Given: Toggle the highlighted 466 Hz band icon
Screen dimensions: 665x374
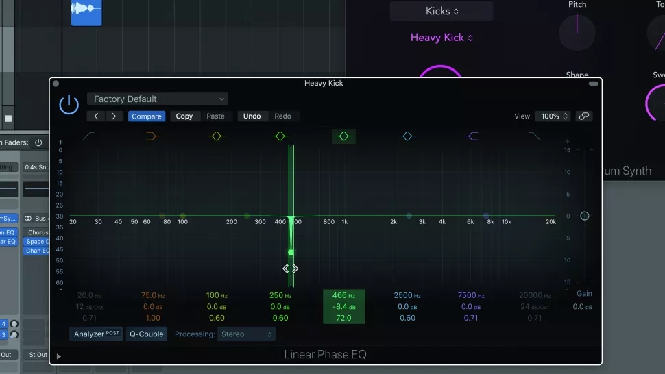Looking at the screenshot, I should (344, 136).
